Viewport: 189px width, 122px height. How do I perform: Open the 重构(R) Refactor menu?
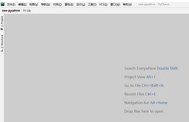point(69,4)
